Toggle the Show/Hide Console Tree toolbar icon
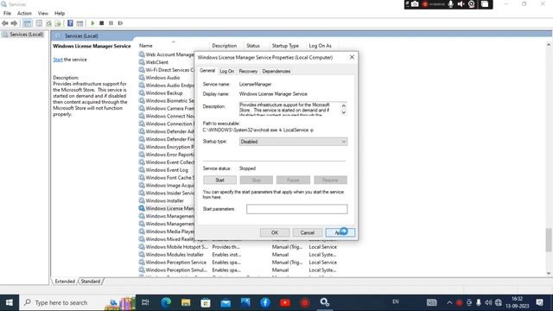Image resolution: width=553 pixels, height=311 pixels. click(x=27, y=23)
